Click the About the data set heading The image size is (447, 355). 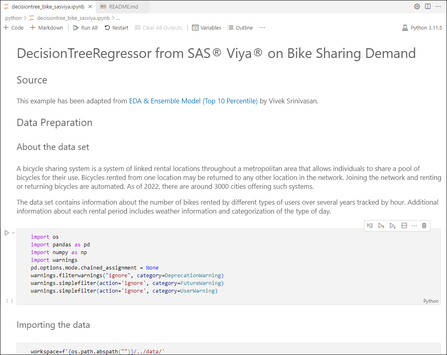pos(53,147)
